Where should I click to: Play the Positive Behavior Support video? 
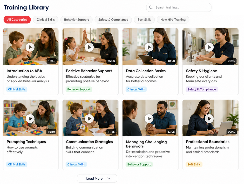(x=89, y=47)
